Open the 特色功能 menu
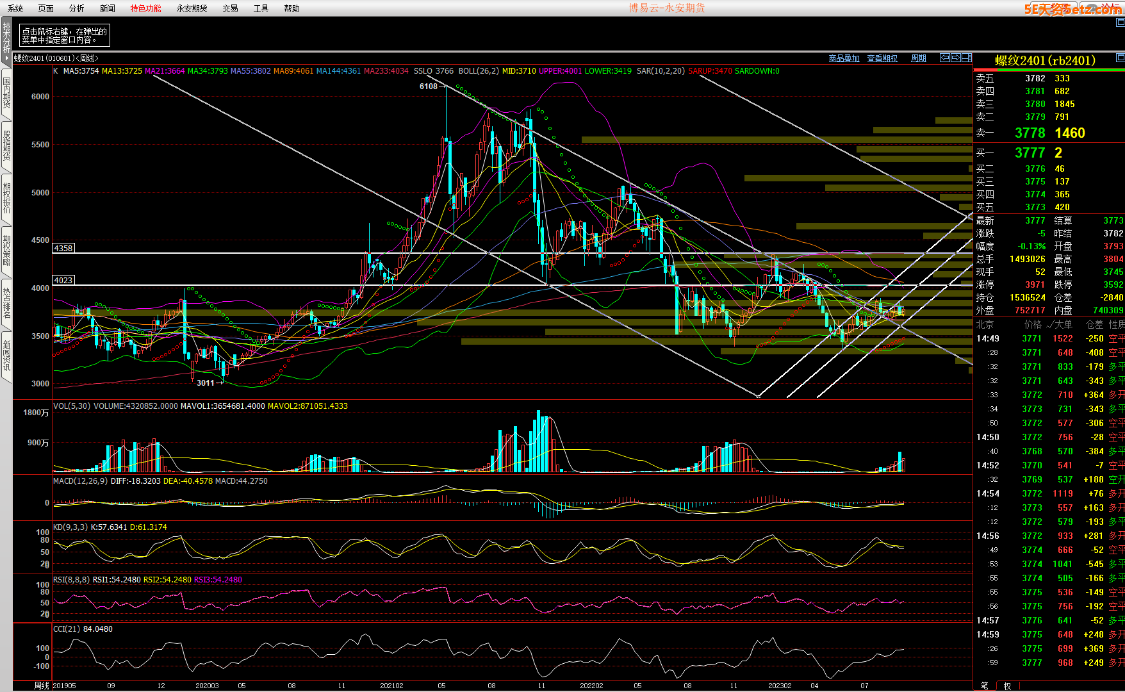This screenshot has height=692, width=1125. click(x=145, y=8)
